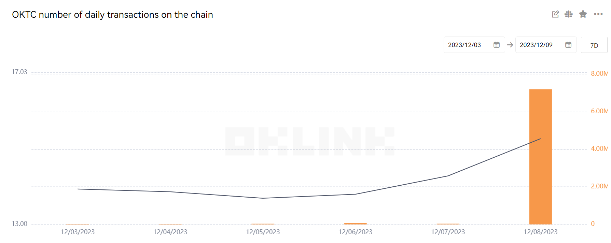Click the line point above 12/07/2023
This screenshot has width=611, height=243.
(x=448, y=176)
